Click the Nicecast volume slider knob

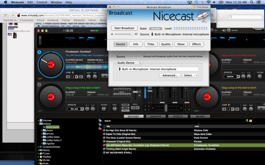[x=132, y=34]
